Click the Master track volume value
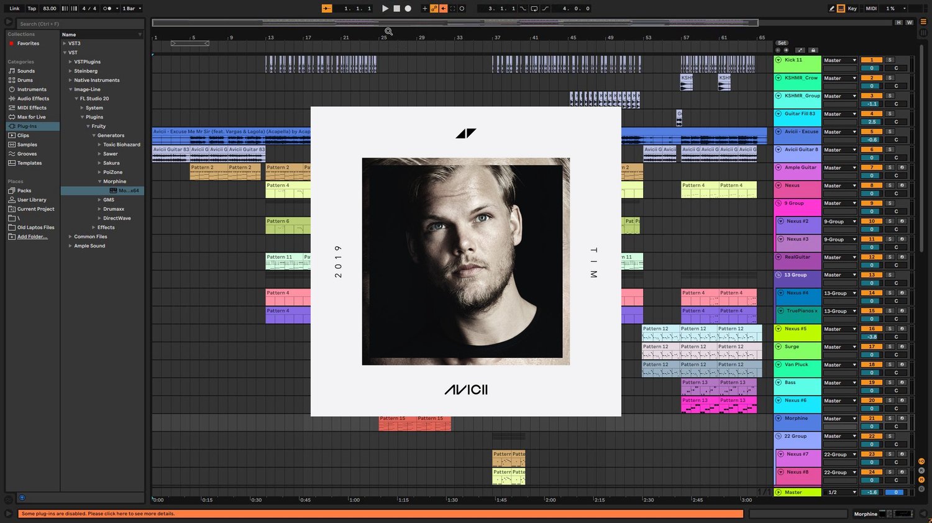932x523 pixels. point(872,493)
